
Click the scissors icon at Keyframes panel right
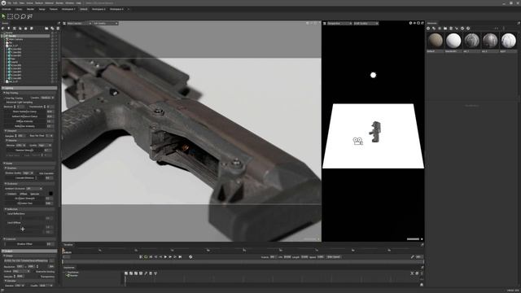coord(412,273)
